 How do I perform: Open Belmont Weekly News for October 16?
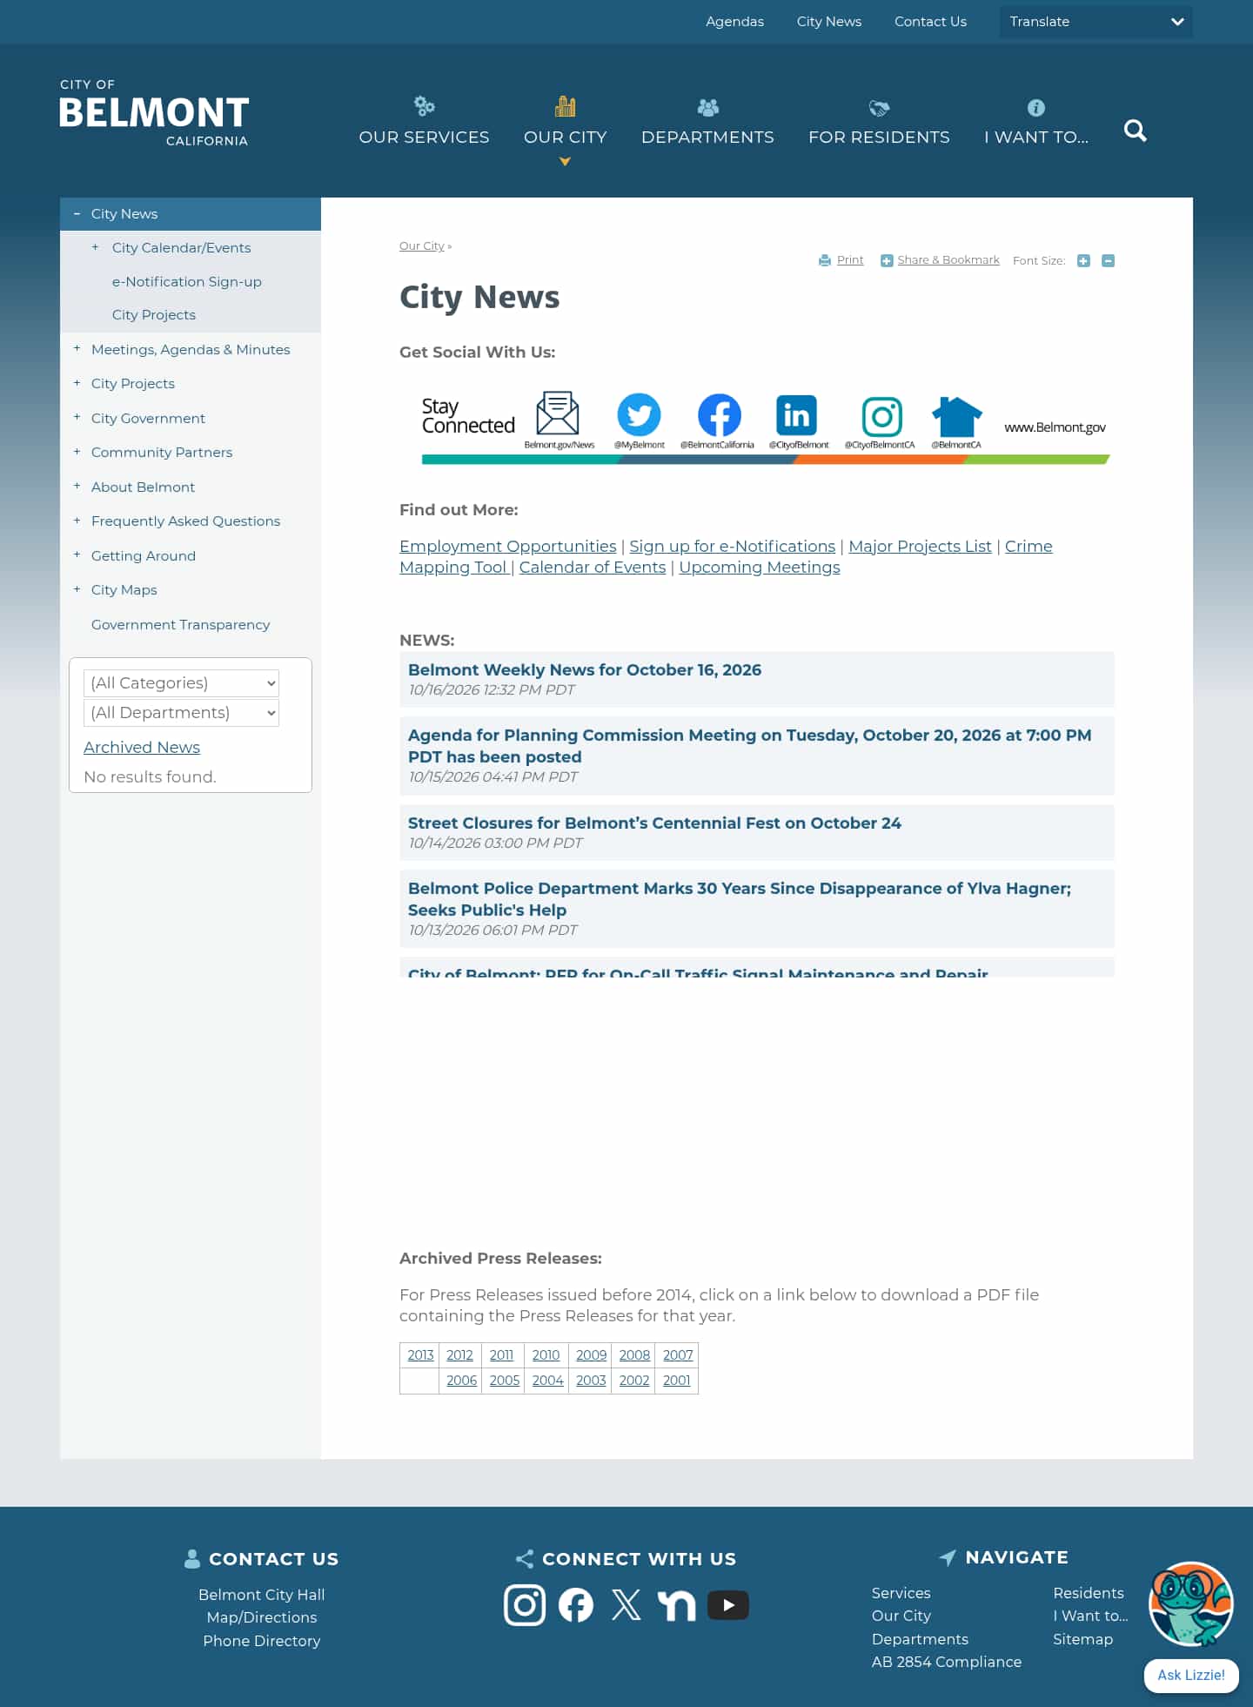(585, 669)
